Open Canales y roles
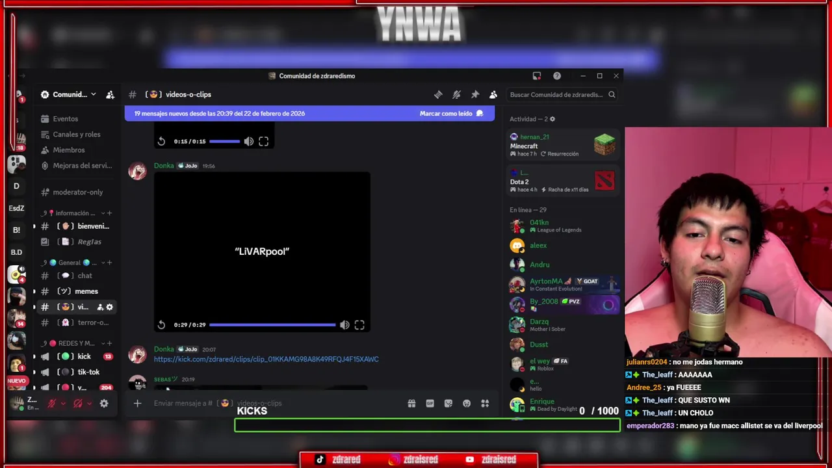Viewport: 832px width, 468px height. click(x=77, y=135)
